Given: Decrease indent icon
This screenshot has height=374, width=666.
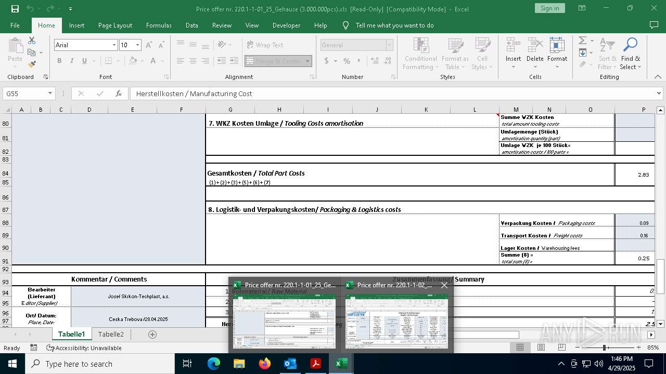Looking at the screenshot, I should coord(221,61).
